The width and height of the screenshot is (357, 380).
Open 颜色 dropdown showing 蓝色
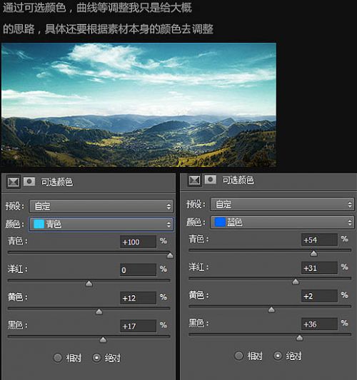point(282,222)
